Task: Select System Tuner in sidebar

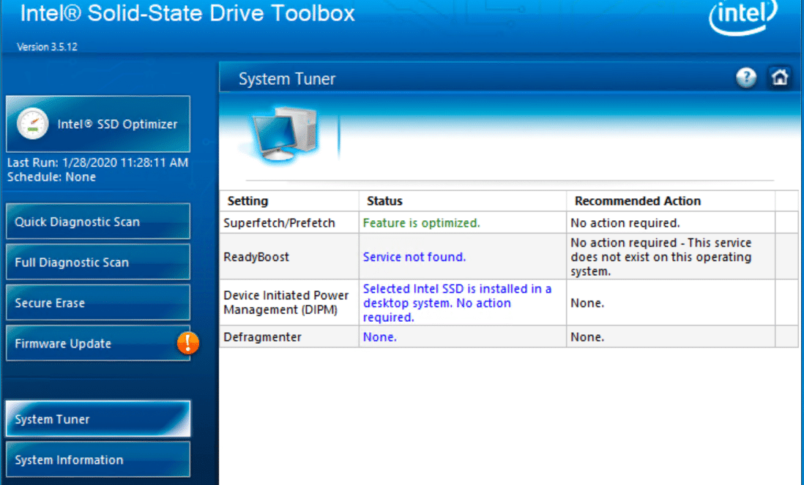Action: point(98,419)
